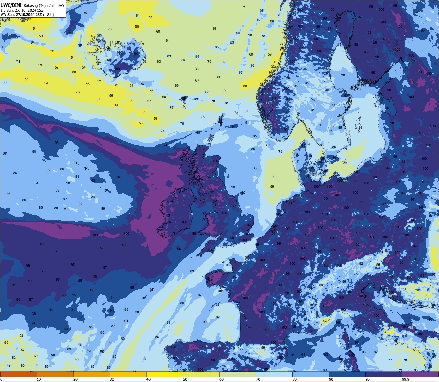The width and height of the screenshot is (439, 382).
Task: Click the legend scale label 30
Action: click(x=112, y=379)
